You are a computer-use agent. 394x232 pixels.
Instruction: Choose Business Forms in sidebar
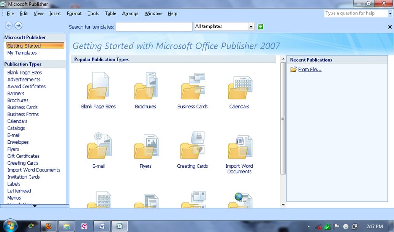23,114
